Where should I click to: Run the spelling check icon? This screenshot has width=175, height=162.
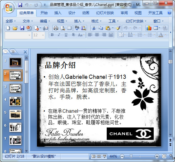77,28
